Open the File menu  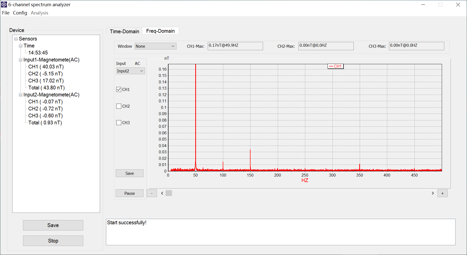pos(6,13)
